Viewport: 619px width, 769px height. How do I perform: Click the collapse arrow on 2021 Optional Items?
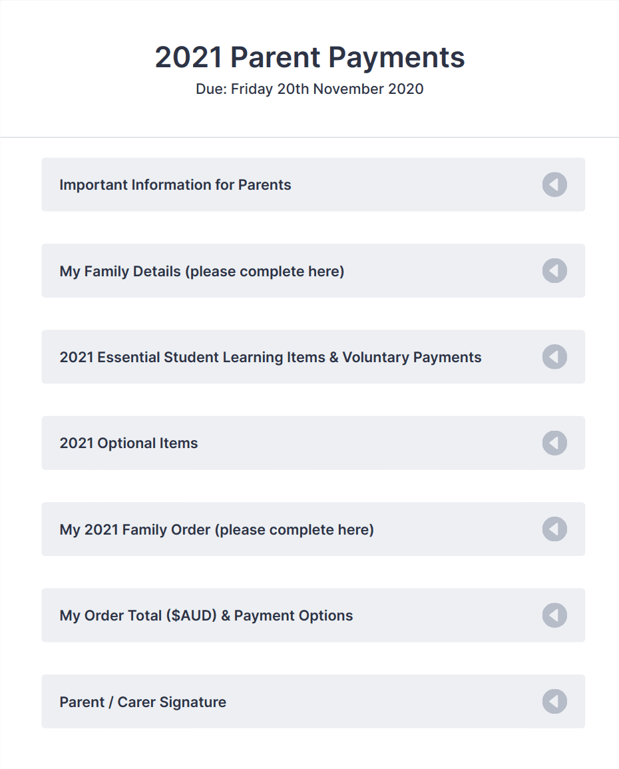point(554,443)
